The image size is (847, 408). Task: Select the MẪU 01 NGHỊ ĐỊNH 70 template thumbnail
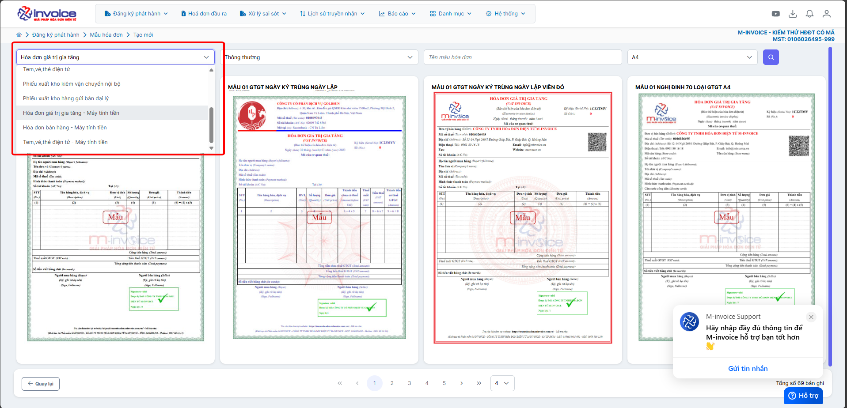coord(726,217)
